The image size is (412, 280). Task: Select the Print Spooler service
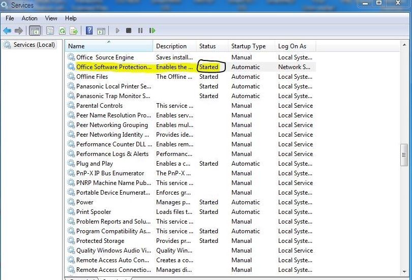point(94,212)
